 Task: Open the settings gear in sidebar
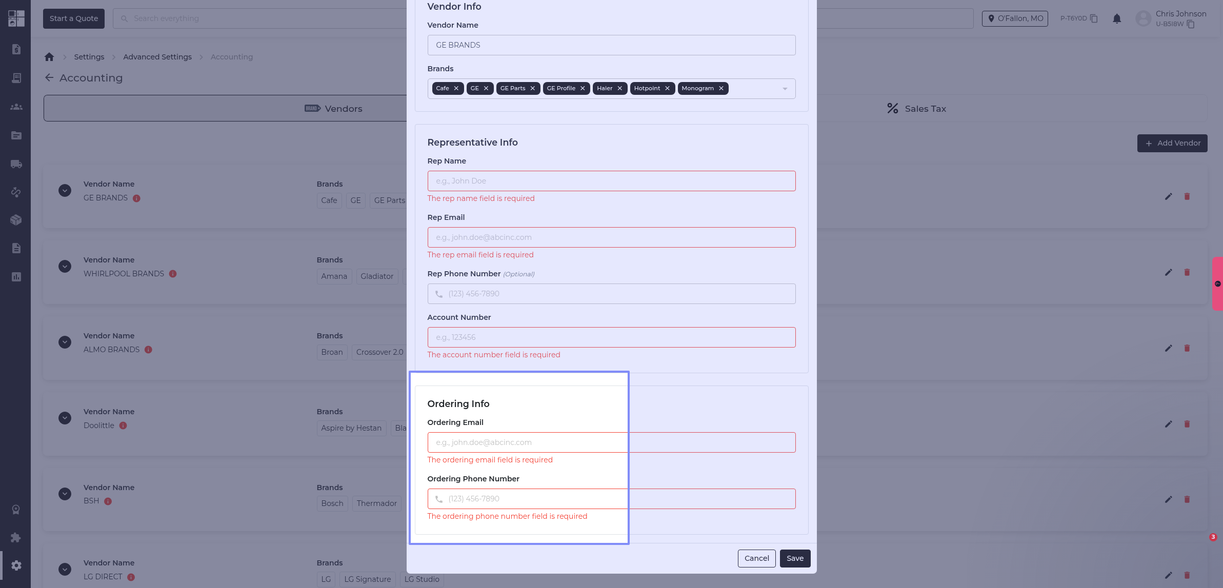[16, 565]
